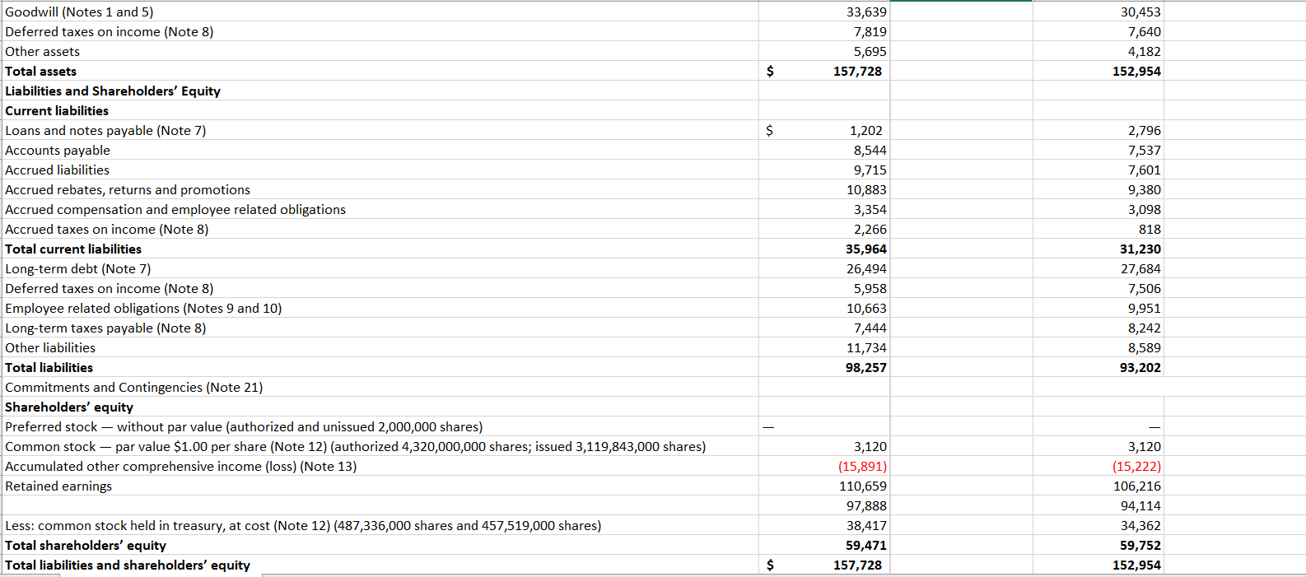Select the cell containing 7,506
Viewport: 1306px width, 577px height.
(x=1098, y=288)
